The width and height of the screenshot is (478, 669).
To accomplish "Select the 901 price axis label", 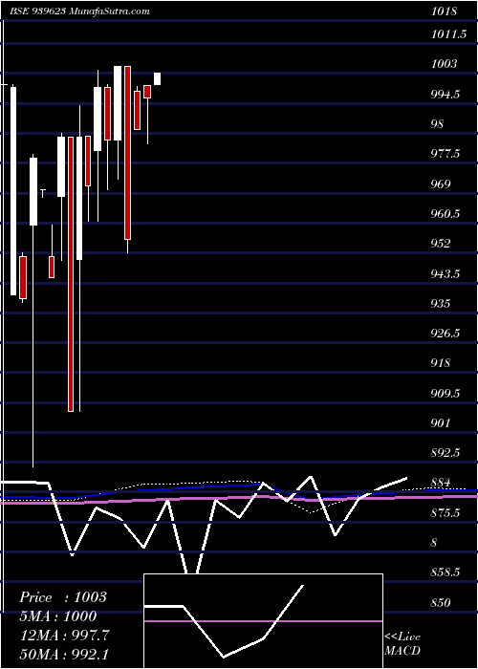I will (x=442, y=422).
